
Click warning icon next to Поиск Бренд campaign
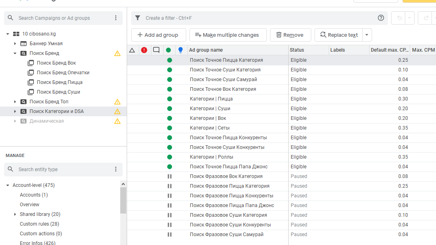pos(117,54)
